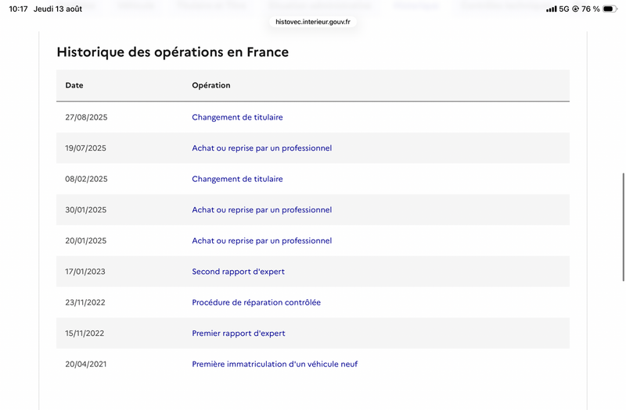Select the date 23/11/2022
Image resolution: width=626 pixels, height=410 pixels.
85,302
